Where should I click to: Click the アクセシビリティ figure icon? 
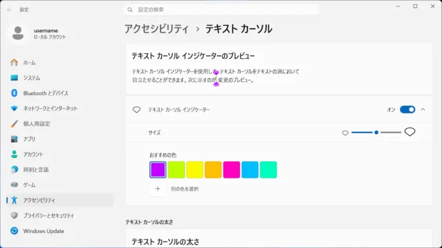(14, 200)
